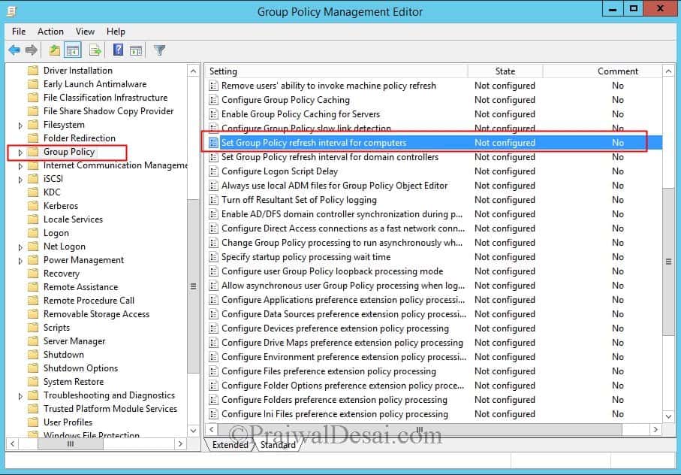The height and width of the screenshot is (475, 681).
Task: Switch to the Extended tab
Action: click(231, 445)
